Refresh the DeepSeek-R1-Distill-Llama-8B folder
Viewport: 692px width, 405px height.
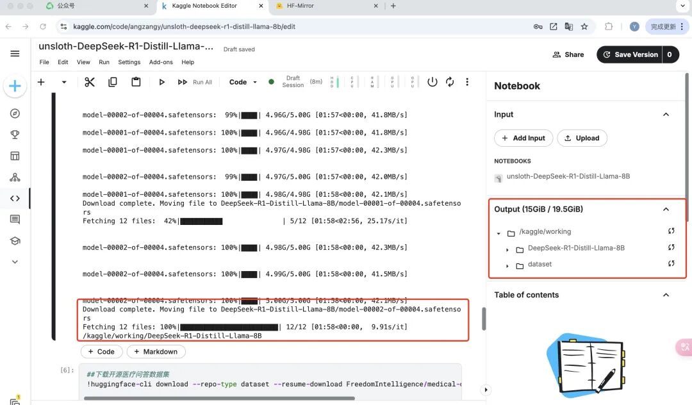coord(671,247)
